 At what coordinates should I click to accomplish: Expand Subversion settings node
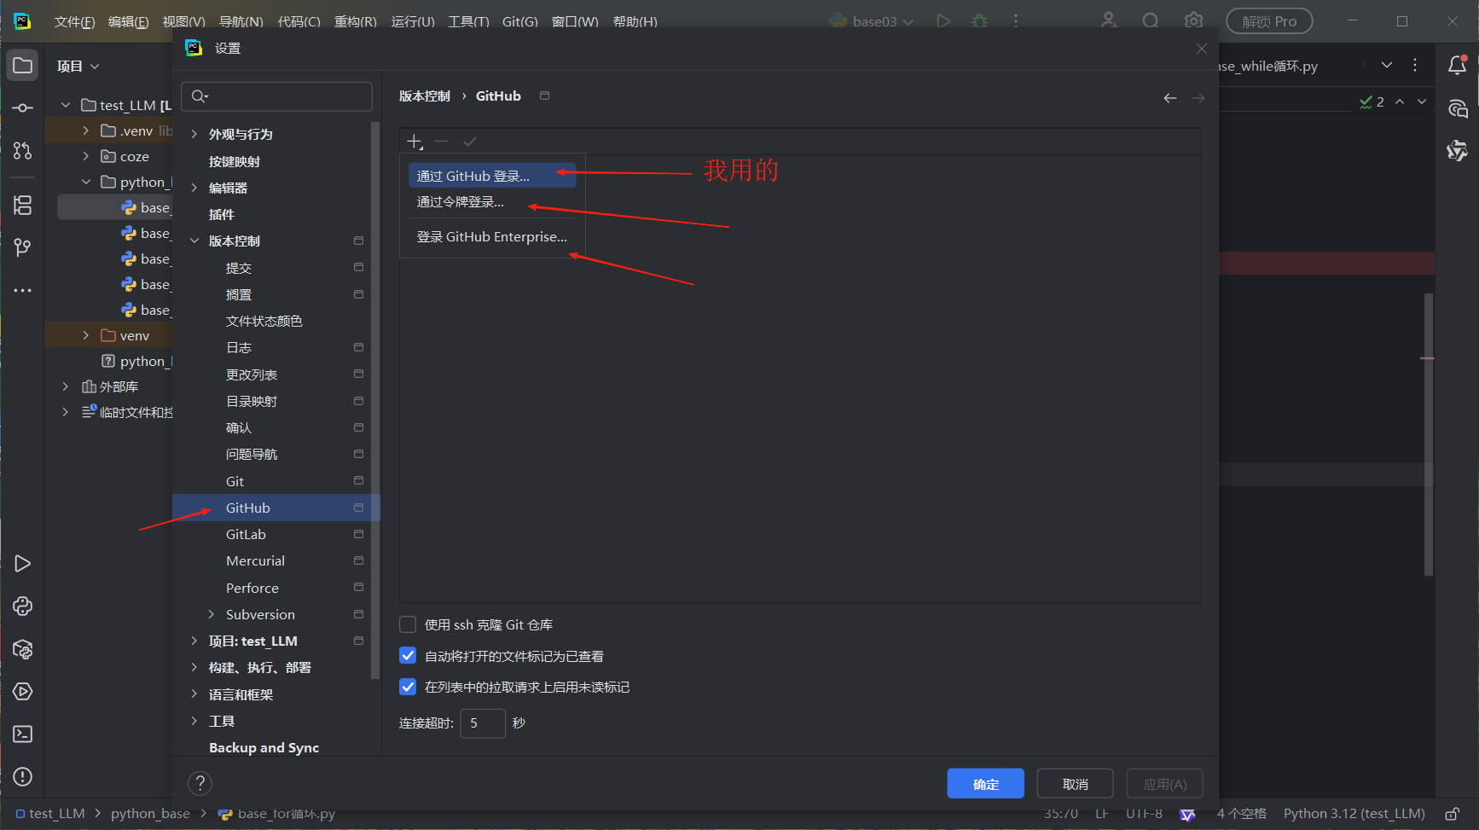[212, 614]
